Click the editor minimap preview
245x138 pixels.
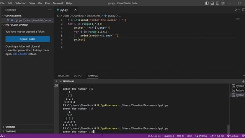click(x=238, y=19)
